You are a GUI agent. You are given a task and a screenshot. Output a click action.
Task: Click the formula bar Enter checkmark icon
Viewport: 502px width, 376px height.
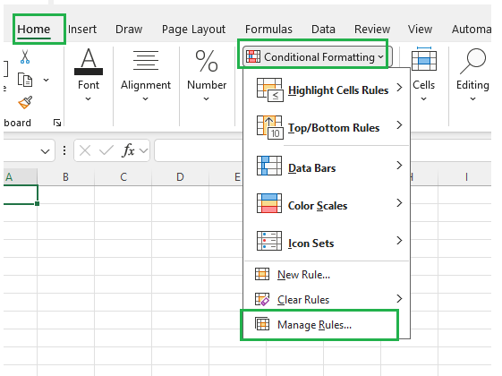(x=106, y=150)
